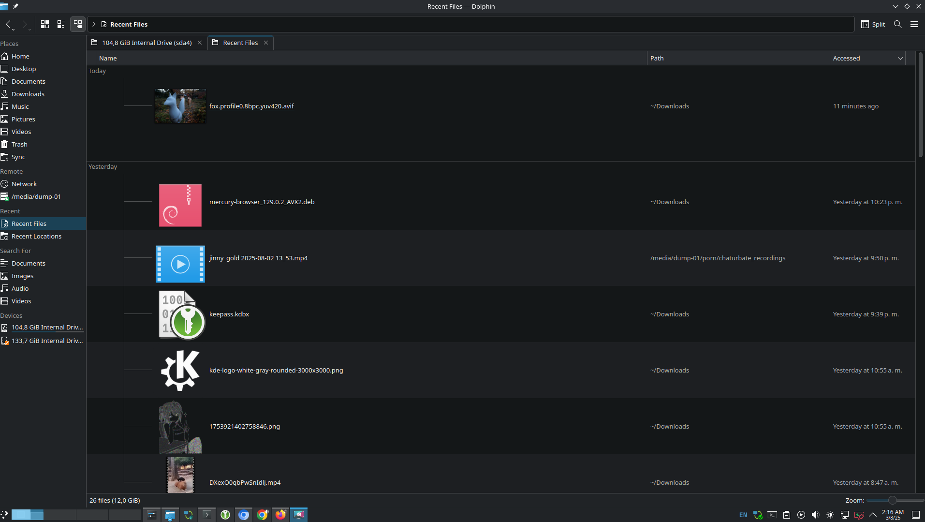Select the fox avif thumbnail
925x522 pixels.
pos(180,106)
